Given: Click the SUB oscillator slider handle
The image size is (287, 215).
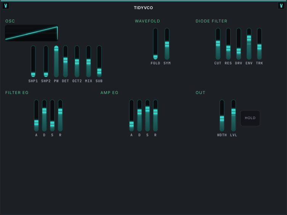Looking at the screenshot, I should pos(99,71).
